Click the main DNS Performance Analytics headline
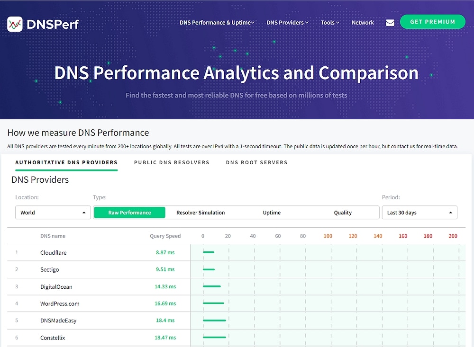This screenshot has width=474, height=347. (x=236, y=73)
